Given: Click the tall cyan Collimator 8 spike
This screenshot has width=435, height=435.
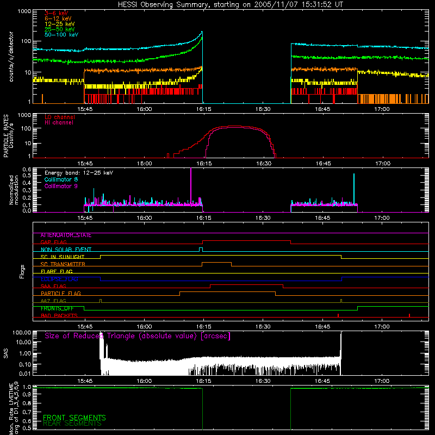Looking at the screenshot, I should point(354,189).
